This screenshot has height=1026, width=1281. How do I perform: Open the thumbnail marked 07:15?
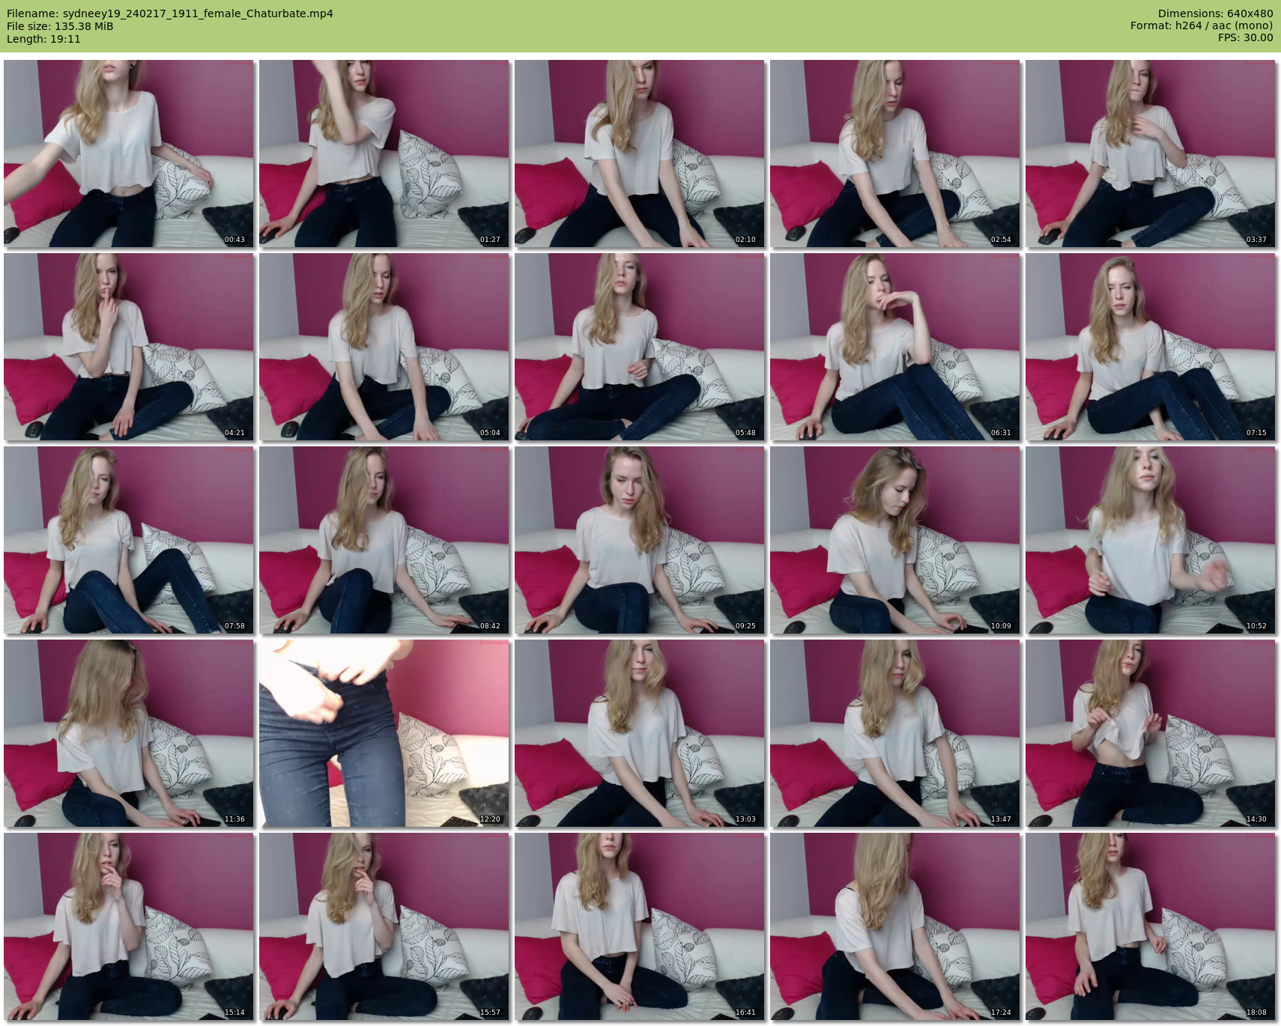point(1151,347)
